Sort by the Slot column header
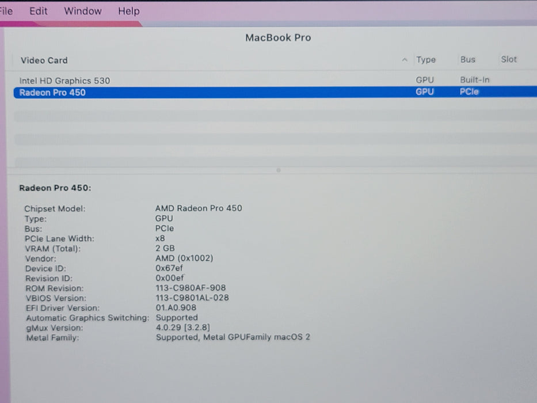The height and width of the screenshot is (403, 537). [x=509, y=59]
